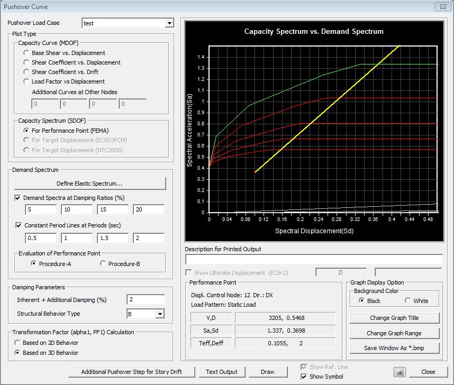Click the Inherent + Additional Damping input field
Viewport: 454px width, 385px height.
[146, 300]
